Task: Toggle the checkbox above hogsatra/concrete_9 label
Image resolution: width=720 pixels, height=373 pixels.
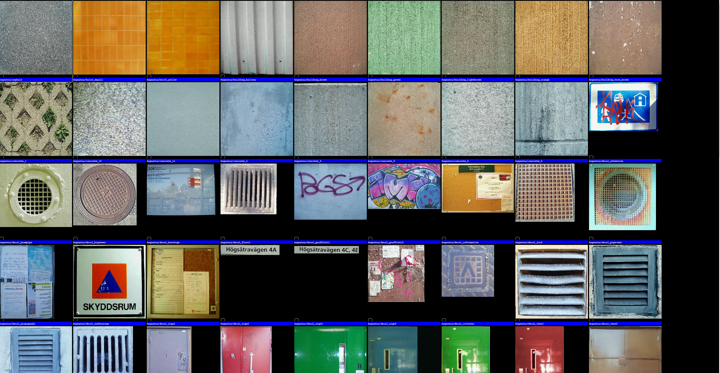Action: [x=517, y=157]
